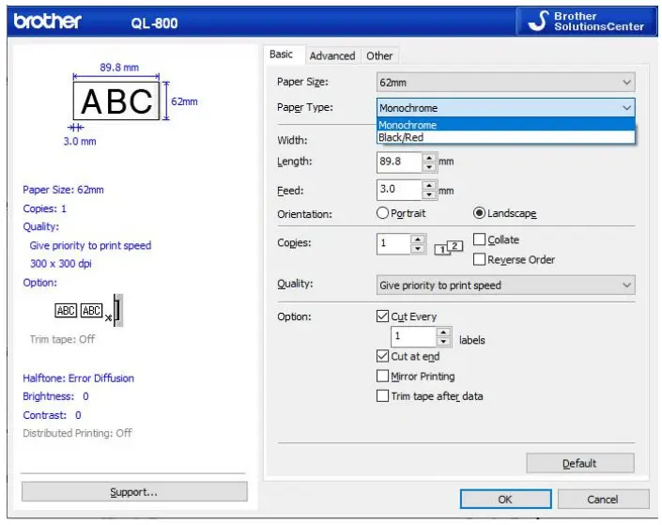Viewport: 662px width, 525px height.
Task: Increase Cut Every labels count
Action: 443,332
